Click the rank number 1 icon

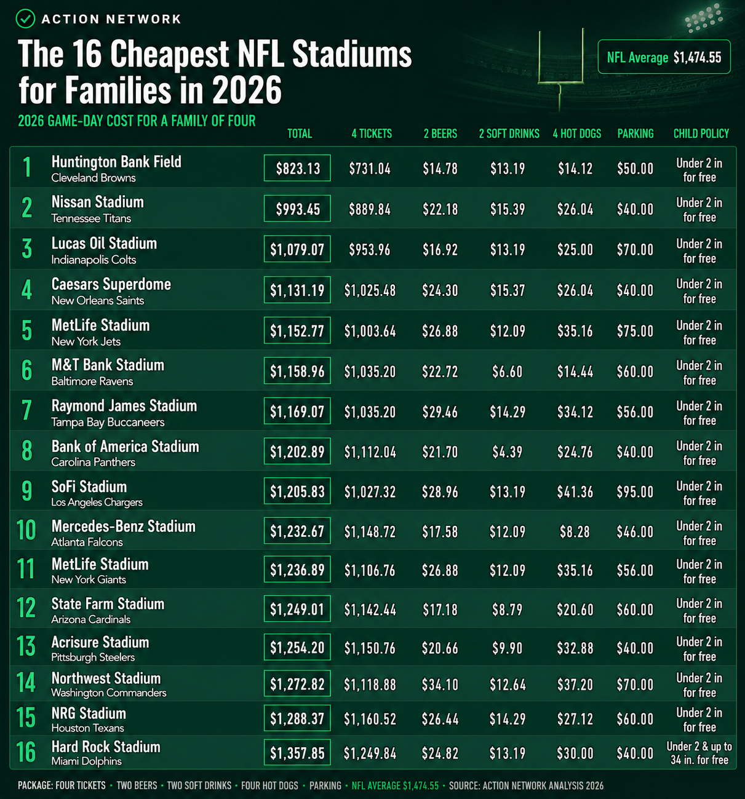coord(26,167)
